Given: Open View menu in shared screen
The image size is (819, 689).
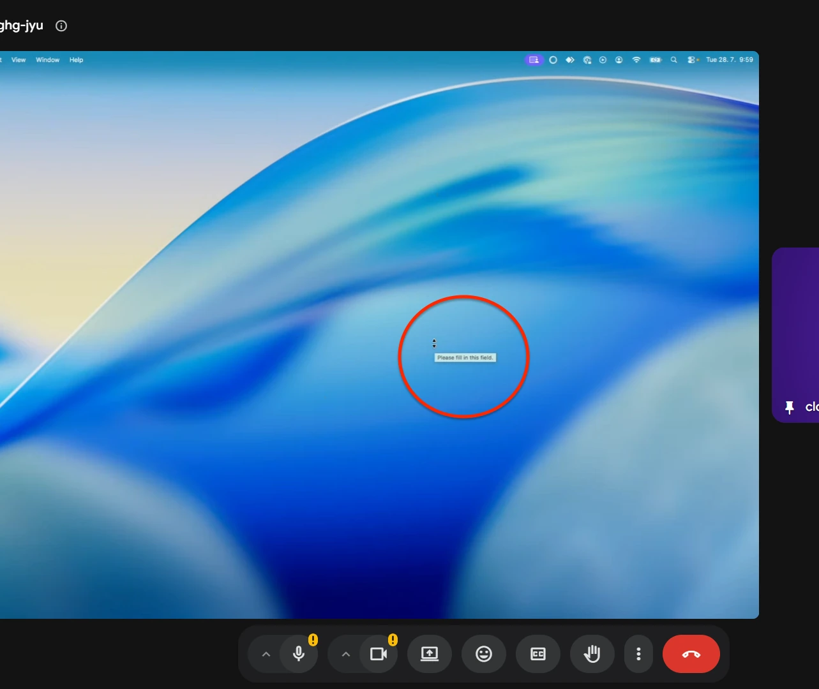Looking at the screenshot, I should 19,60.
